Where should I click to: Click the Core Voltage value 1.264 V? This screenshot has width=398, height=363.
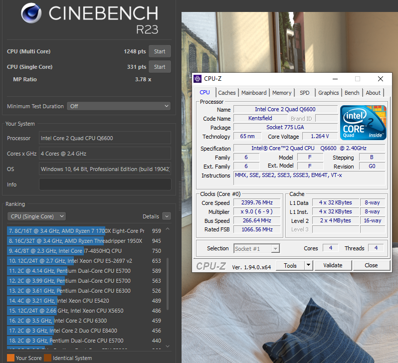coord(320,136)
